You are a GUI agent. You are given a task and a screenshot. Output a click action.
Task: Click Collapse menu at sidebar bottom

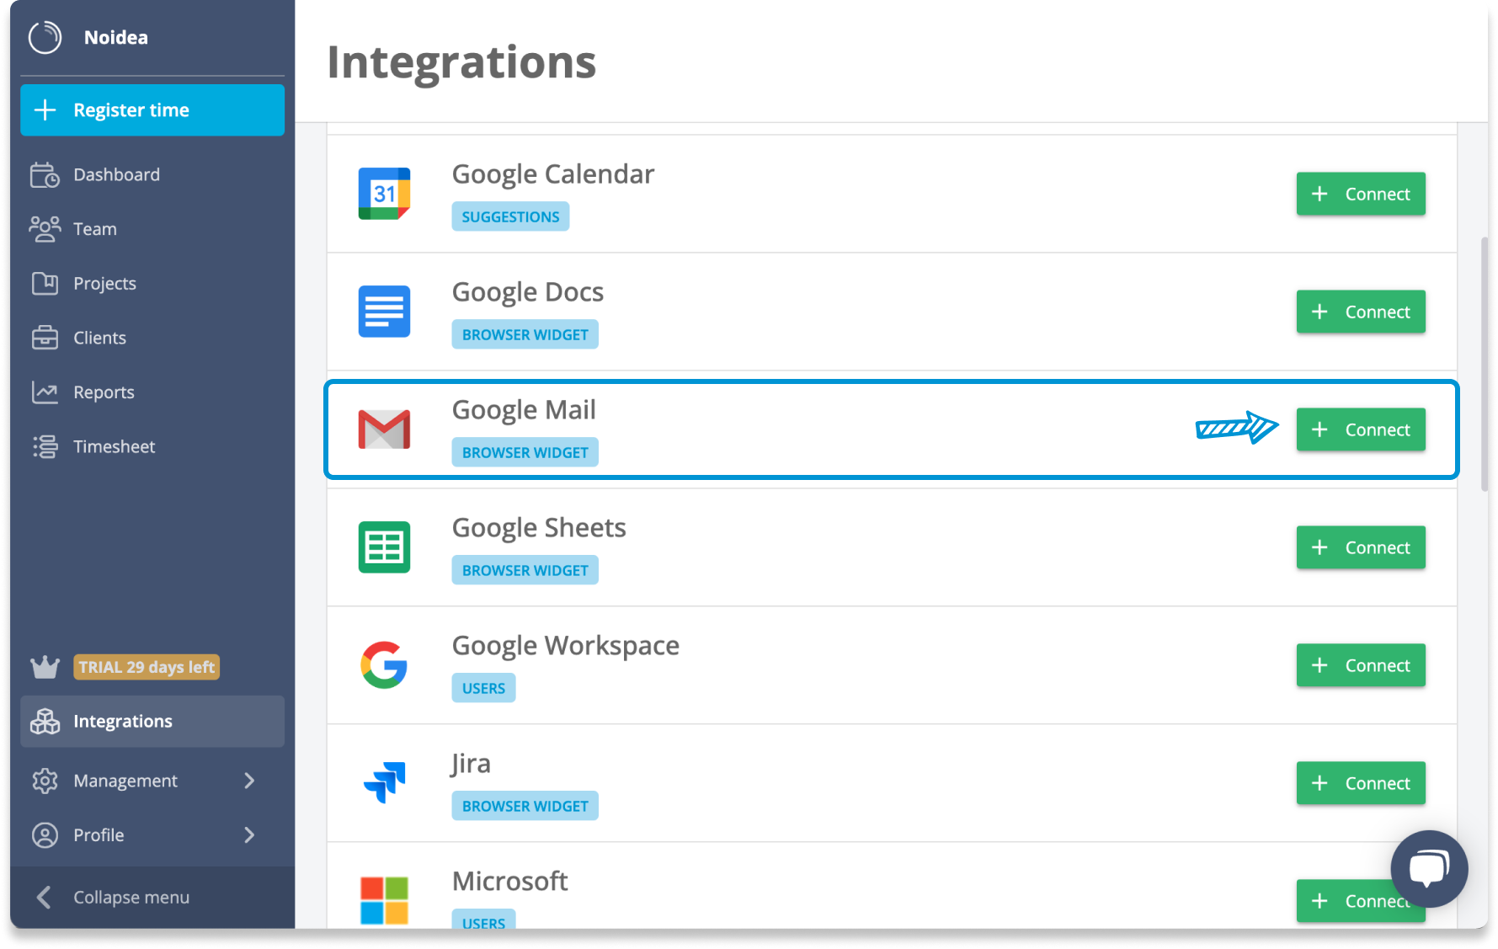pos(152,898)
